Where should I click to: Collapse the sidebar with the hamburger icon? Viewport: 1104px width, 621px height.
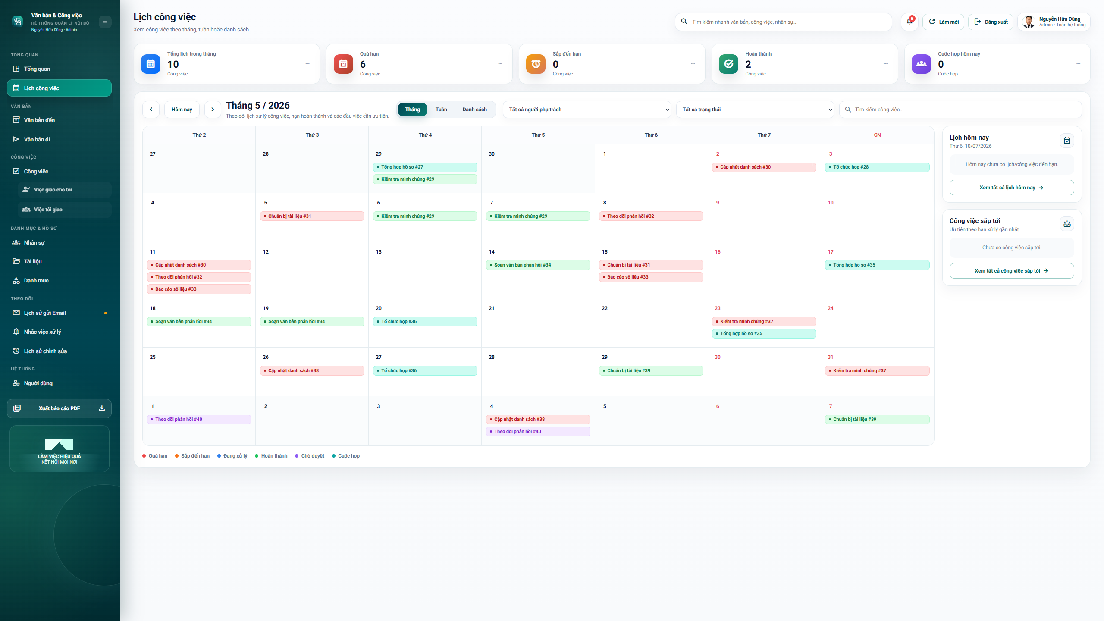[105, 22]
